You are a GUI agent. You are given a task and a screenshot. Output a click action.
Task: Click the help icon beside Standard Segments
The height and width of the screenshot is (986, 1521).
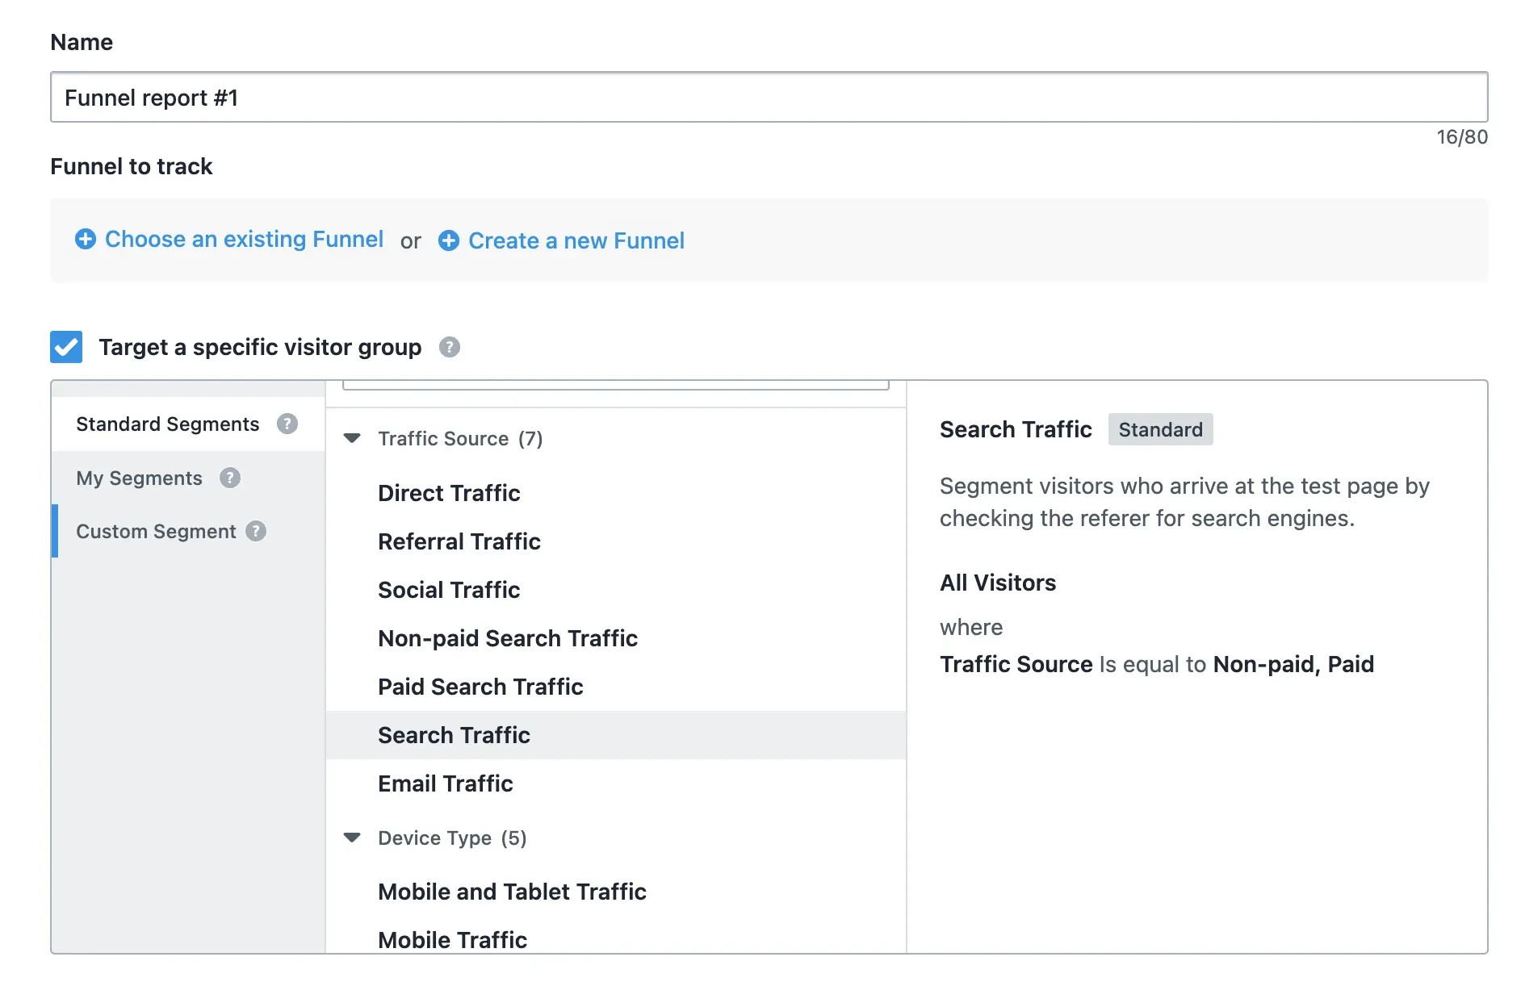287,424
